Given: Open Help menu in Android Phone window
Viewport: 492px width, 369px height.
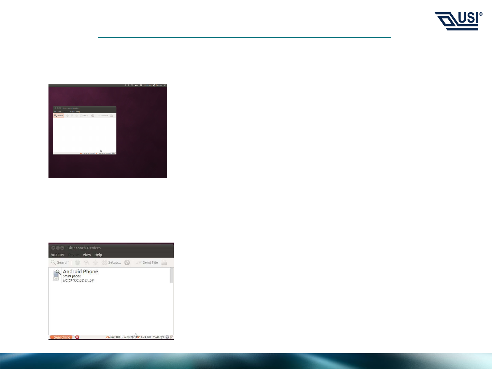Looking at the screenshot, I should [98, 255].
